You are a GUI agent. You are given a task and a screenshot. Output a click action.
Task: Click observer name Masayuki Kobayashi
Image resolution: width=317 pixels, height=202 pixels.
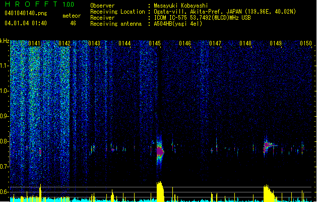pyautogui.click(x=181, y=6)
